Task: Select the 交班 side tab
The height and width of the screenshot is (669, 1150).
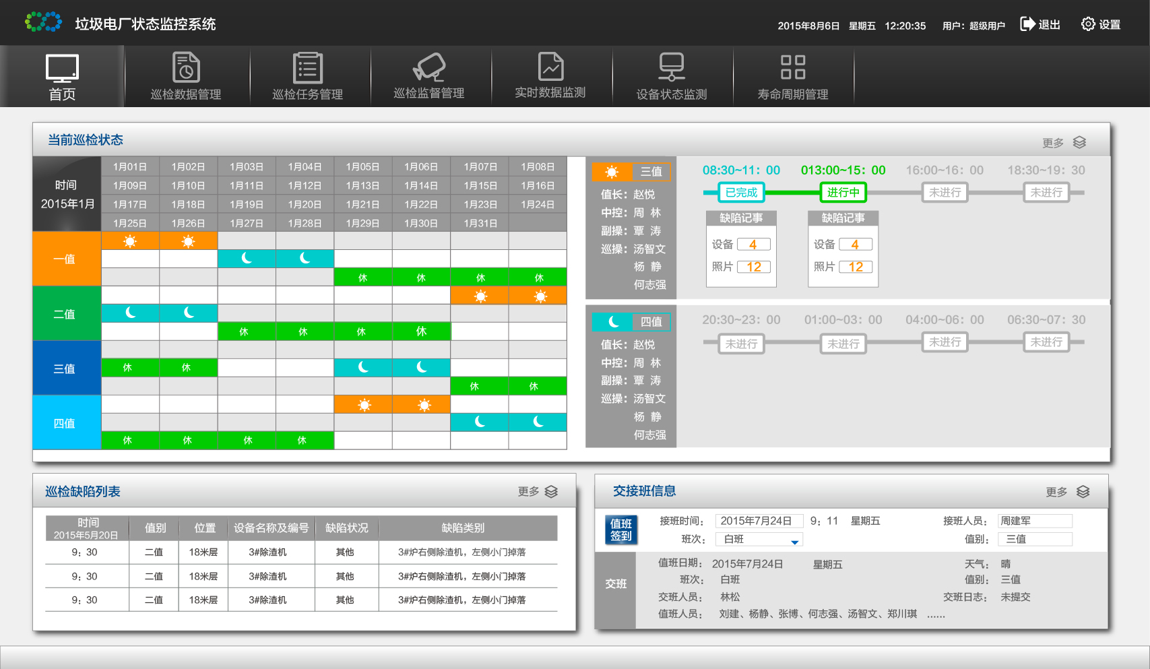Action: [x=616, y=584]
